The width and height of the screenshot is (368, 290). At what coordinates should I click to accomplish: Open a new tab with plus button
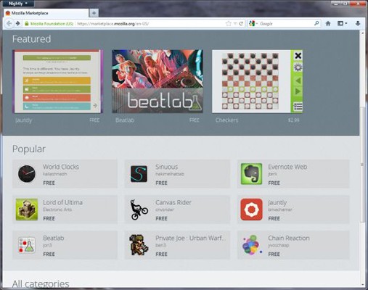tap(94, 13)
